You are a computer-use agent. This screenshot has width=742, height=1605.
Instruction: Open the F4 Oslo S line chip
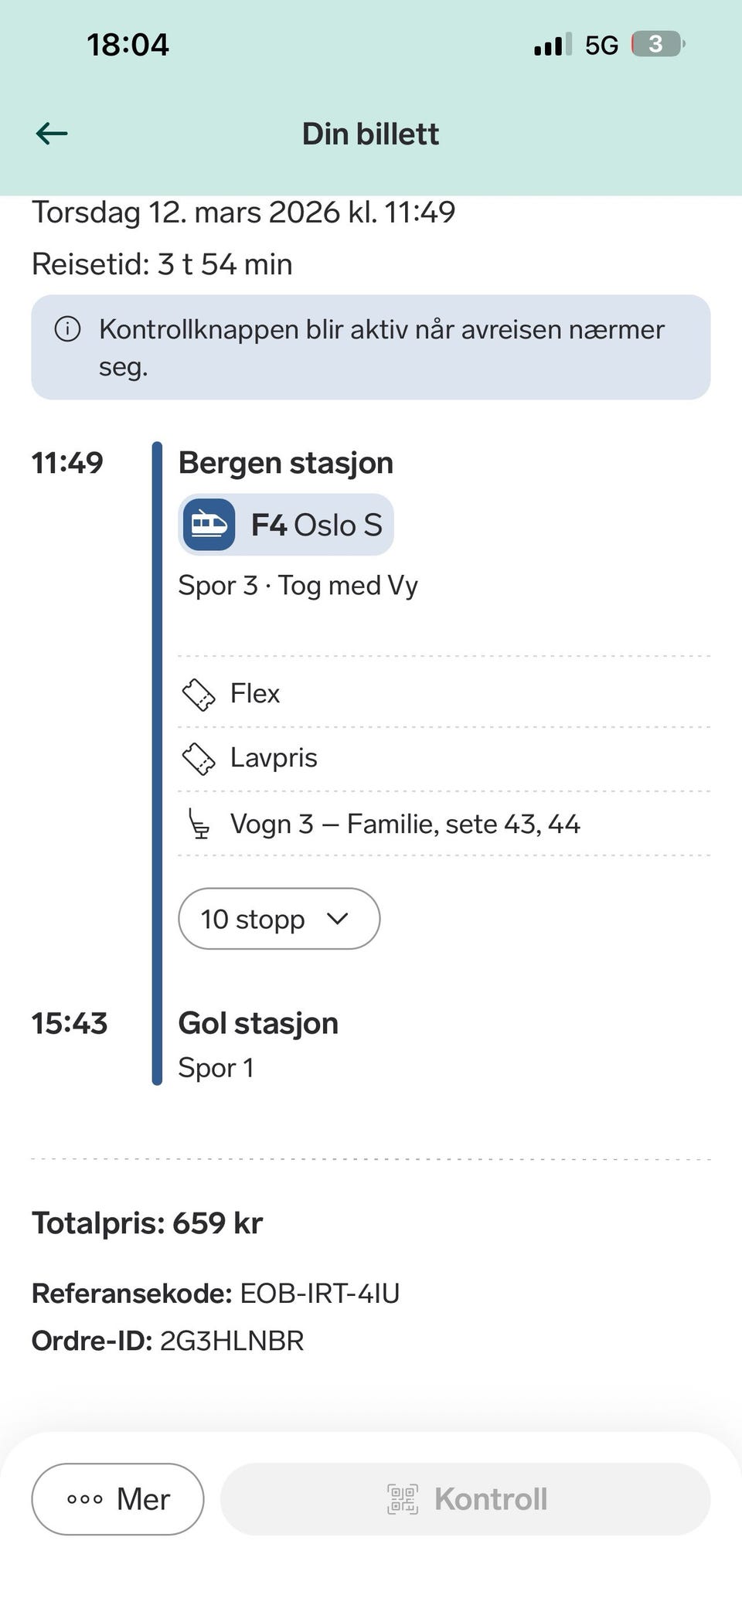[x=286, y=525]
